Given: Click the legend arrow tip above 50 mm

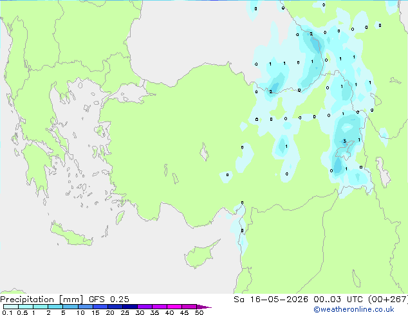Looking at the screenshot, I should click(x=204, y=307).
